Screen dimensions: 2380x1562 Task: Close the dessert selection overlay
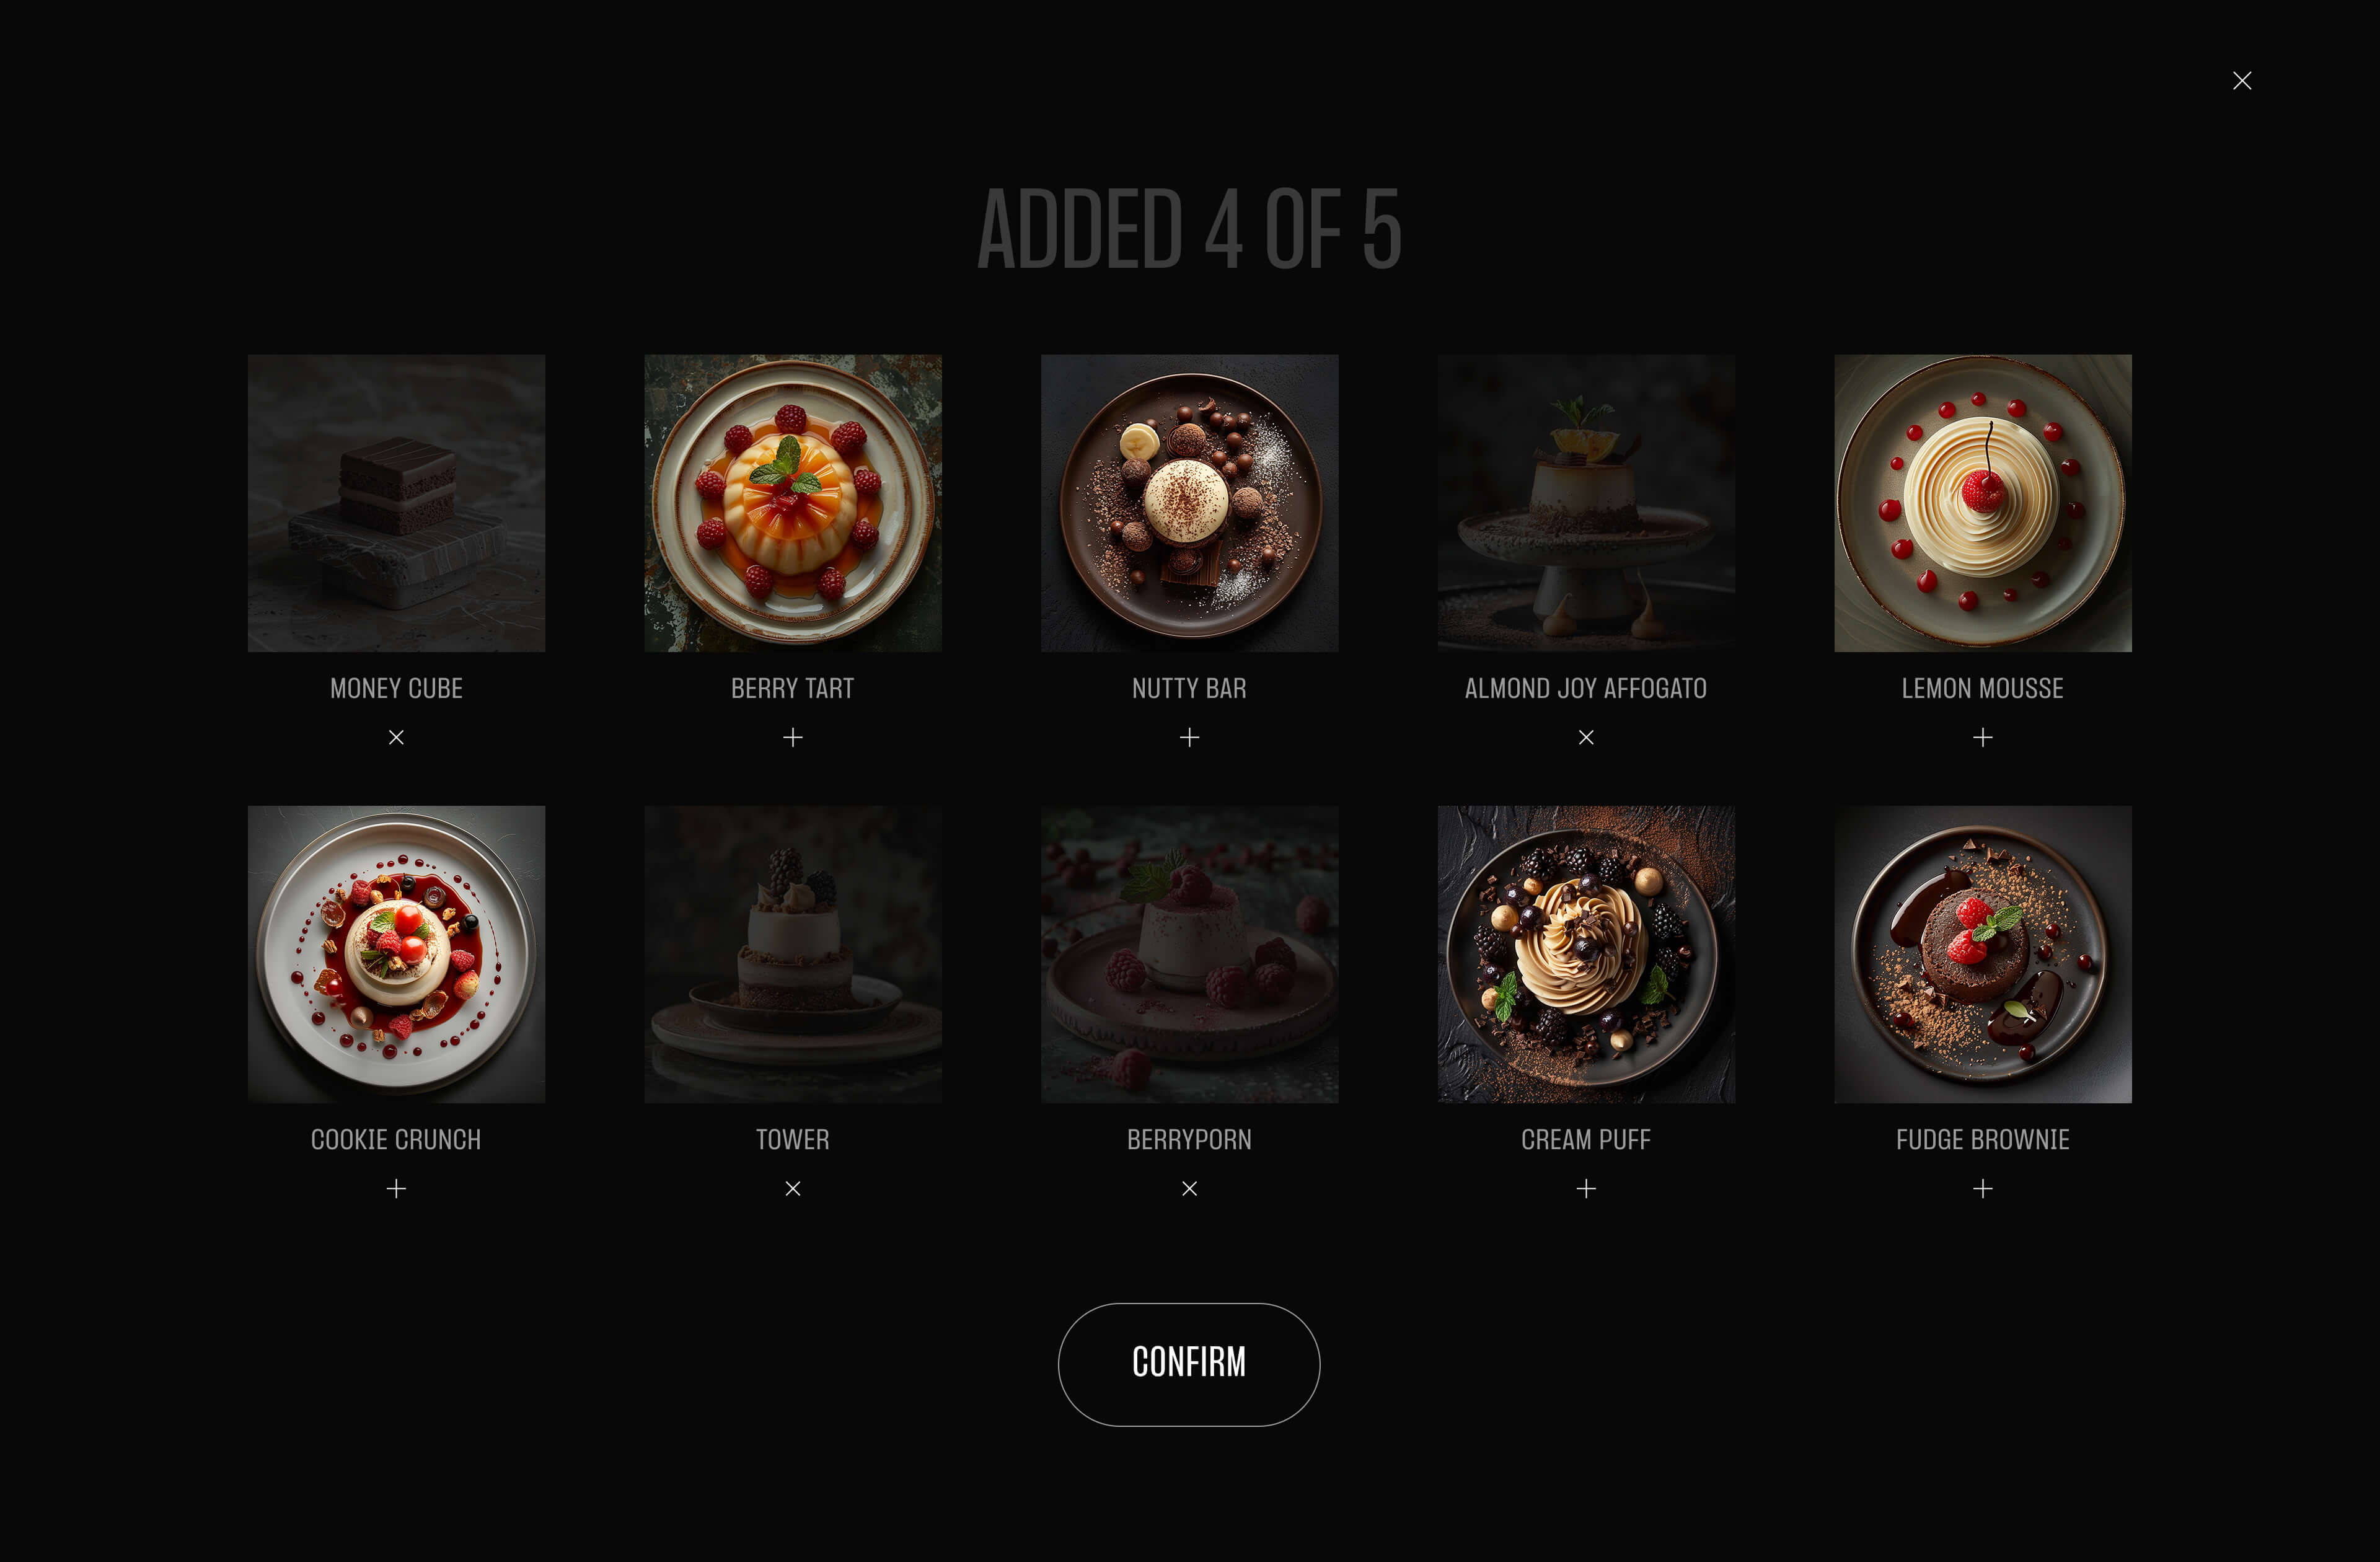[2242, 81]
